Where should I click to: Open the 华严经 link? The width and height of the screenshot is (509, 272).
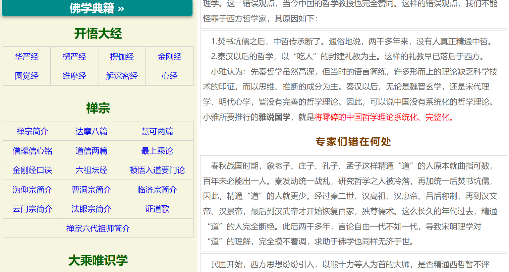tap(27, 57)
